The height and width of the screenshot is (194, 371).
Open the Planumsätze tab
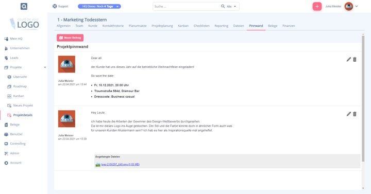coord(138,26)
